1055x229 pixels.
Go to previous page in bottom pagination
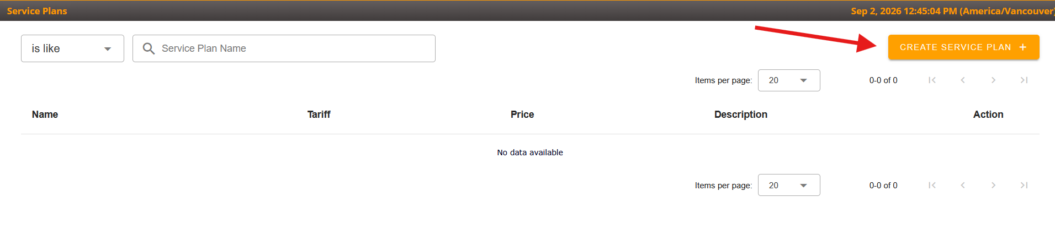pyautogui.click(x=963, y=185)
